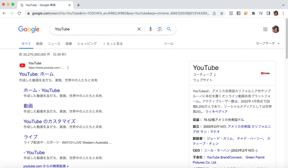Submit search with the magnifier icon
The image size is (288, 168).
click(x=169, y=29)
